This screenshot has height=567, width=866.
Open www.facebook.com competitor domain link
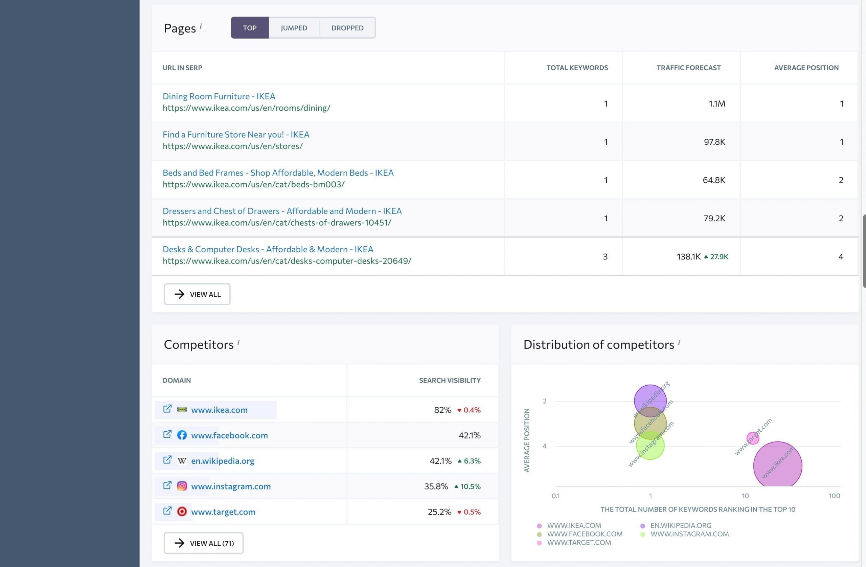(229, 435)
